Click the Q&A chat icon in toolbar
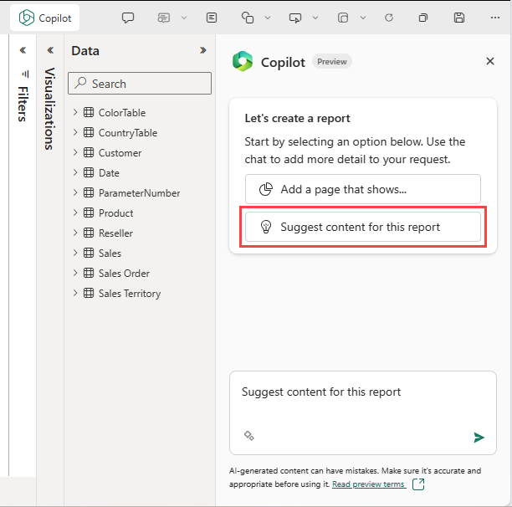 point(164,18)
